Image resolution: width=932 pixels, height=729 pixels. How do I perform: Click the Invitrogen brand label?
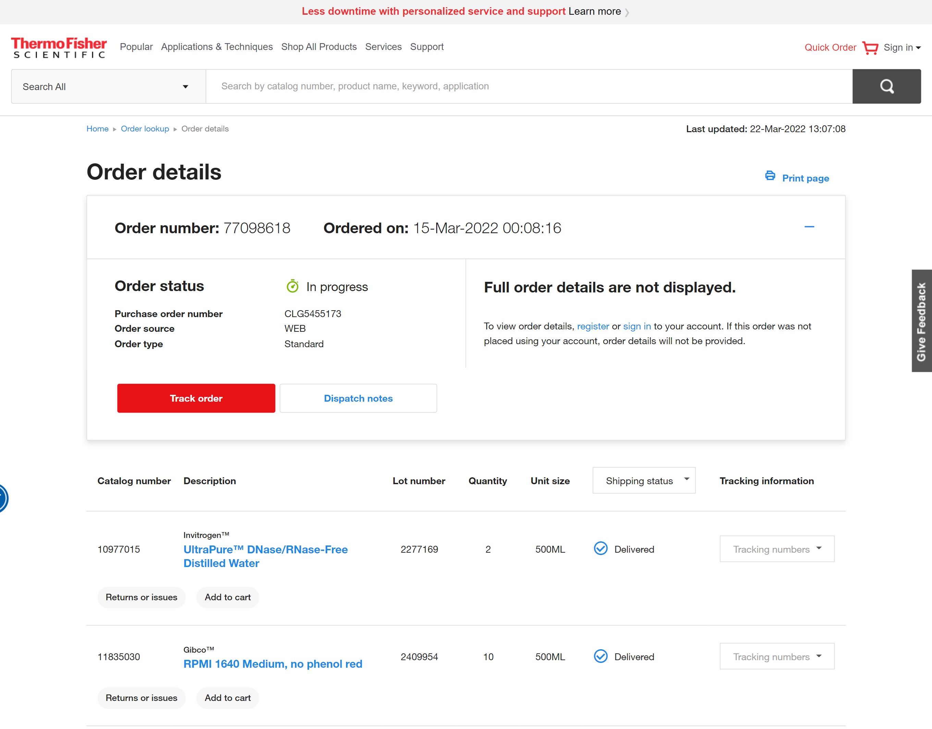[x=206, y=535]
